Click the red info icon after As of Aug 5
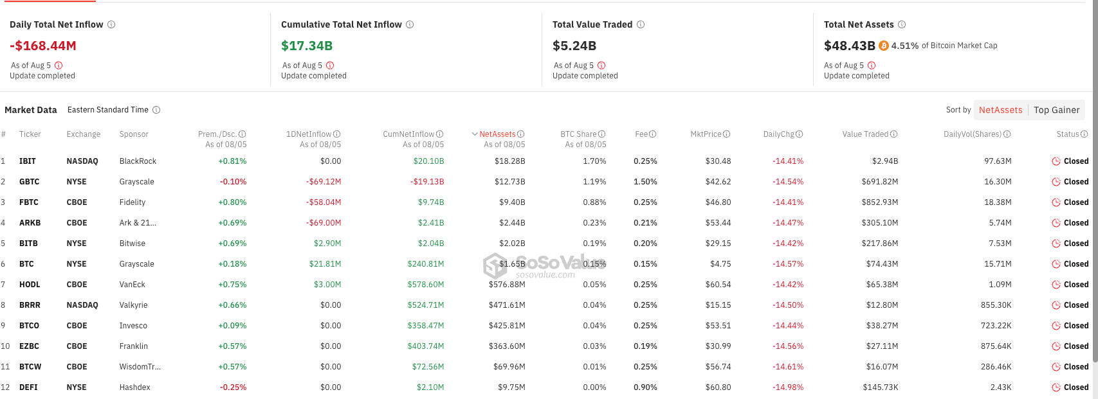This screenshot has width=1098, height=399. pos(59,65)
